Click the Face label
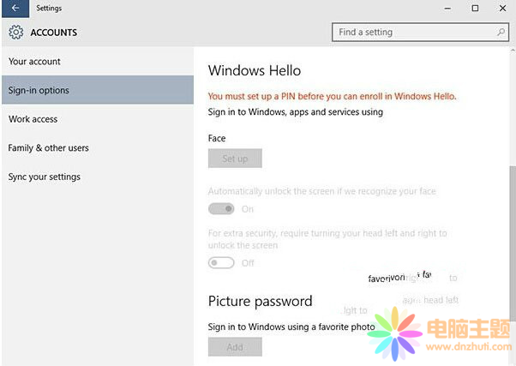 217,138
